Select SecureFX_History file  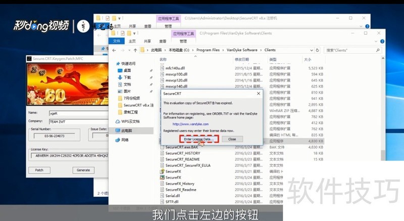(x=180, y=184)
